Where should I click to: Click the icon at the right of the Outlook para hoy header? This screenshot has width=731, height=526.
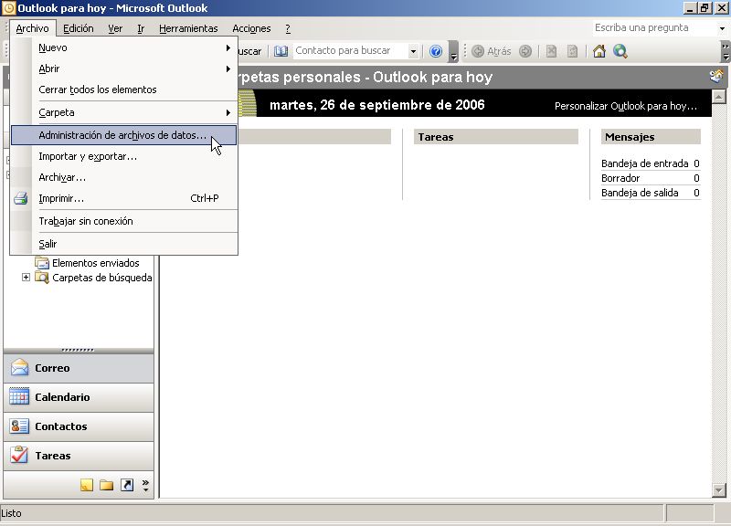coord(716,76)
